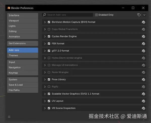Image resolution: width=151 pixels, height=123 pixels.
Task: Disable Cycles Render Engine checkbox
Action: pyautogui.click(x=49, y=36)
